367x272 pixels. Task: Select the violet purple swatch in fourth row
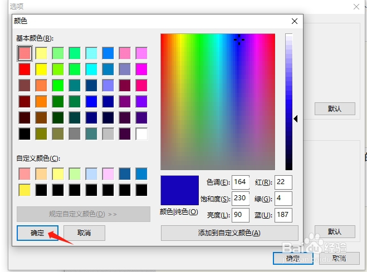[x=141, y=102]
